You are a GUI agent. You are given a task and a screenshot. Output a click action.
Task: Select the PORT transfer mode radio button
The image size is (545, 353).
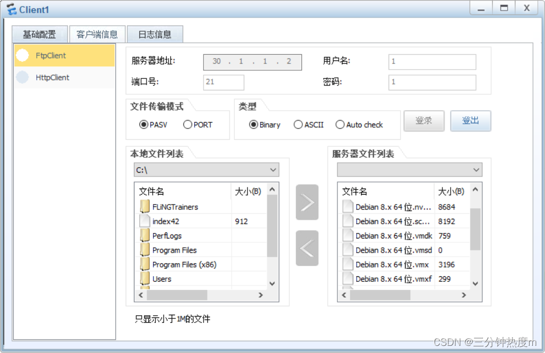[x=188, y=124]
